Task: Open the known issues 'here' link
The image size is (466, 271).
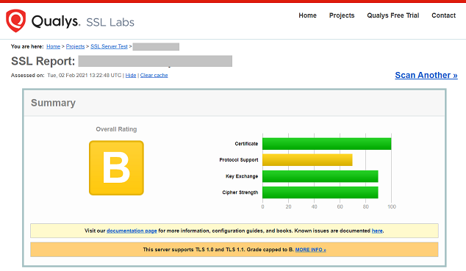Action: coord(377,231)
